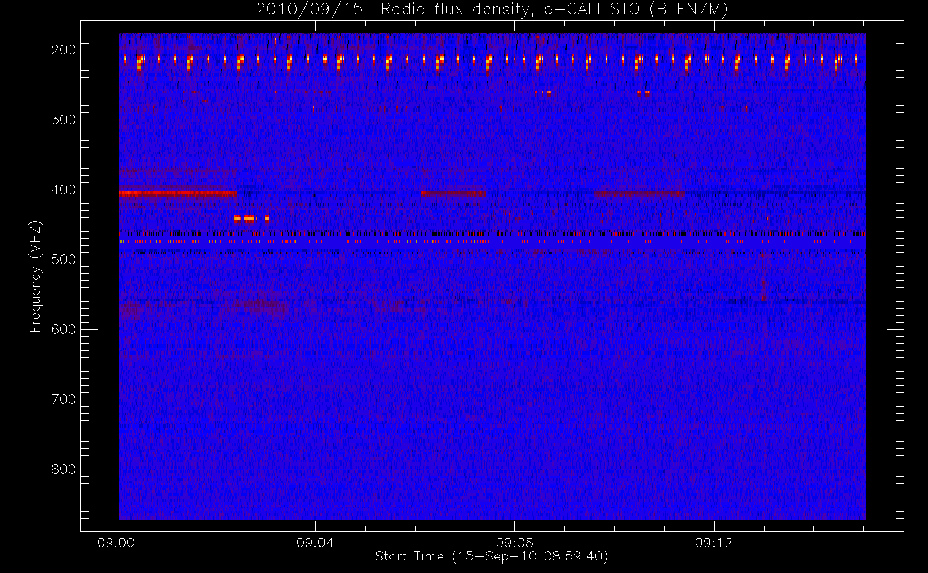Click the 700 frequency tick label
This screenshot has height=573, width=928.
[63, 399]
